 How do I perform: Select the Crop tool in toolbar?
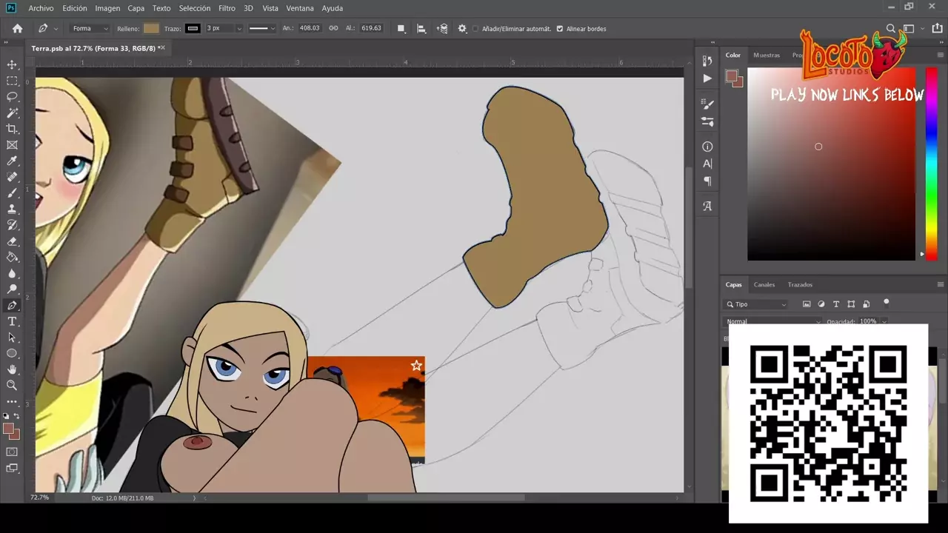[x=12, y=129]
